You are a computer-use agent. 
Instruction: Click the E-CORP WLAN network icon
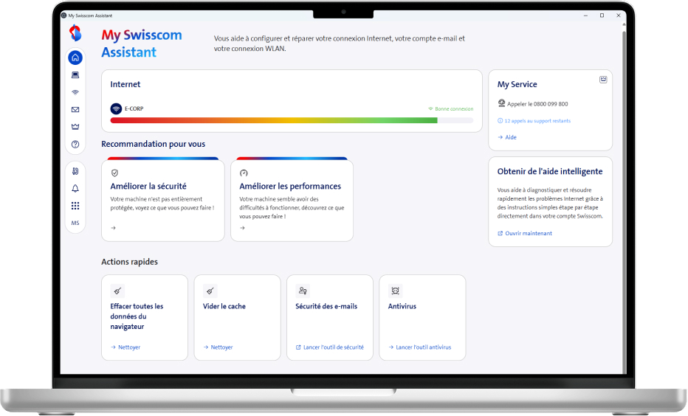[x=116, y=108]
